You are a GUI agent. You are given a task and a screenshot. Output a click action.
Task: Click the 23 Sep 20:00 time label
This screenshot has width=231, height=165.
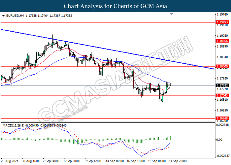tap(178, 161)
